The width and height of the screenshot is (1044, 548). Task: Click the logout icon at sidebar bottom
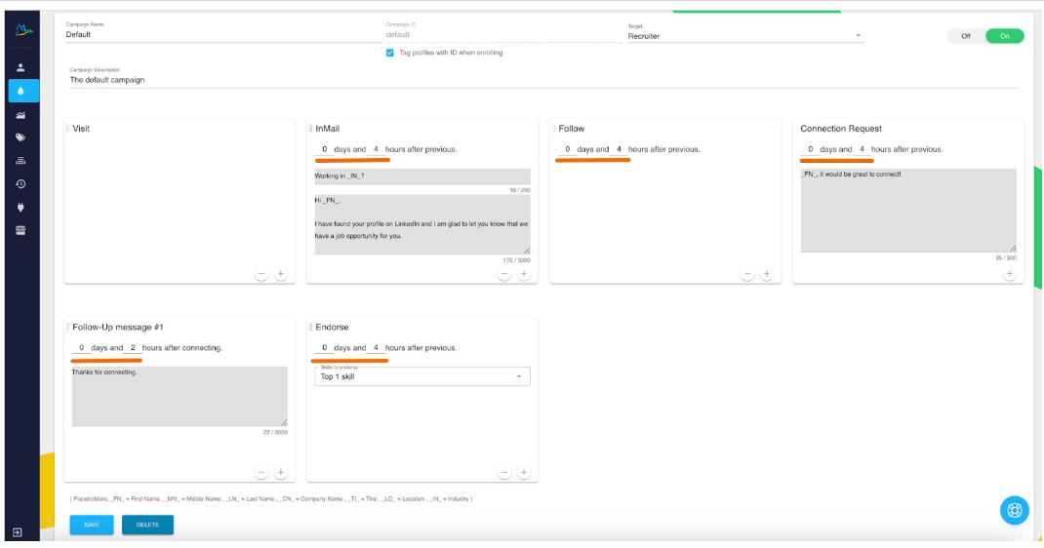tap(18, 532)
